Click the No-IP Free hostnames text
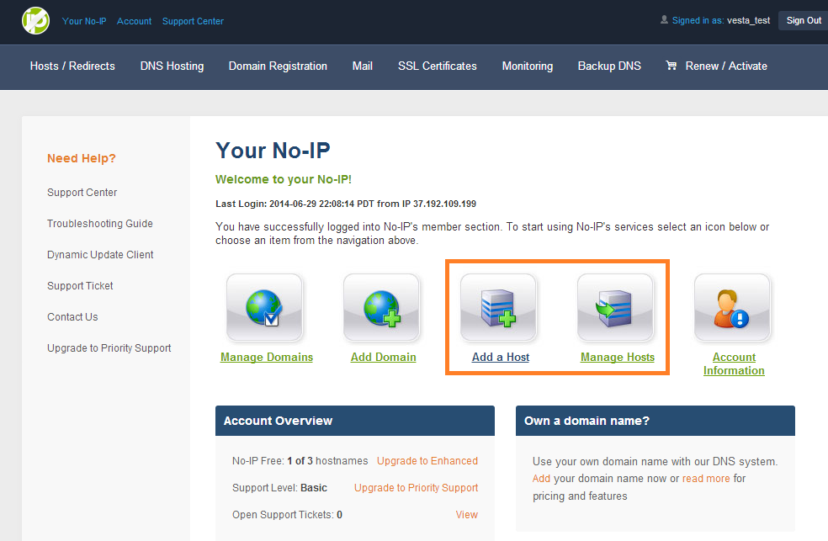Screen dimensions: 828x541 coord(300,461)
